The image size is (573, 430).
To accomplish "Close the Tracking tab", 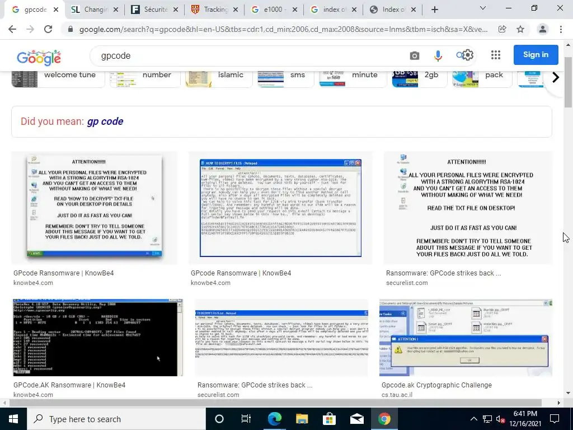I will (236, 10).
